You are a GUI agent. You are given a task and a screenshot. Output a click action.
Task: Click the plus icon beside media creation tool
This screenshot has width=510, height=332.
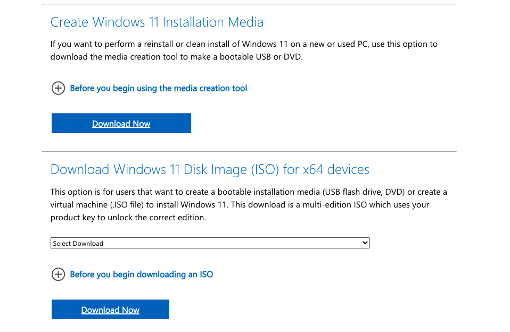(x=57, y=88)
